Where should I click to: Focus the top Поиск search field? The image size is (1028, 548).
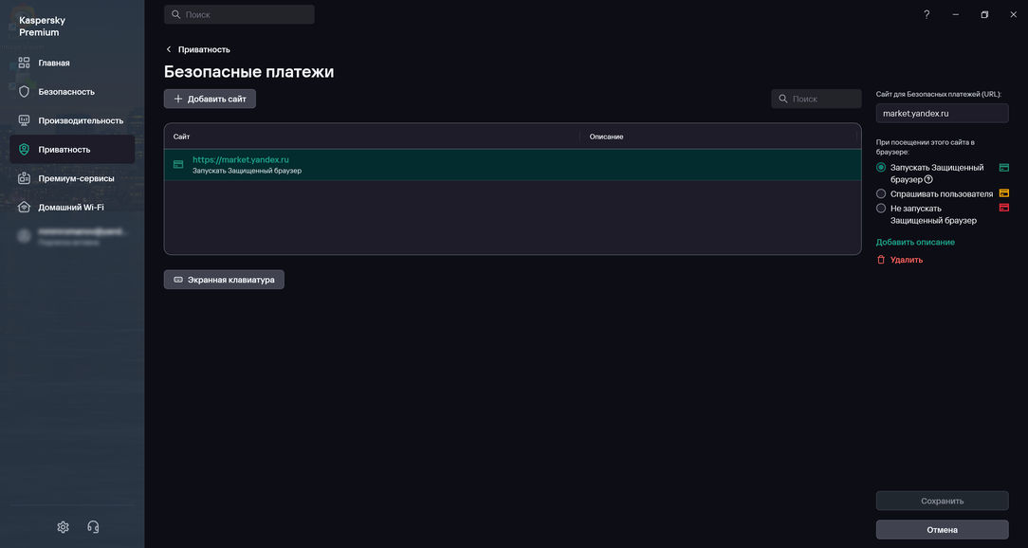point(239,14)
